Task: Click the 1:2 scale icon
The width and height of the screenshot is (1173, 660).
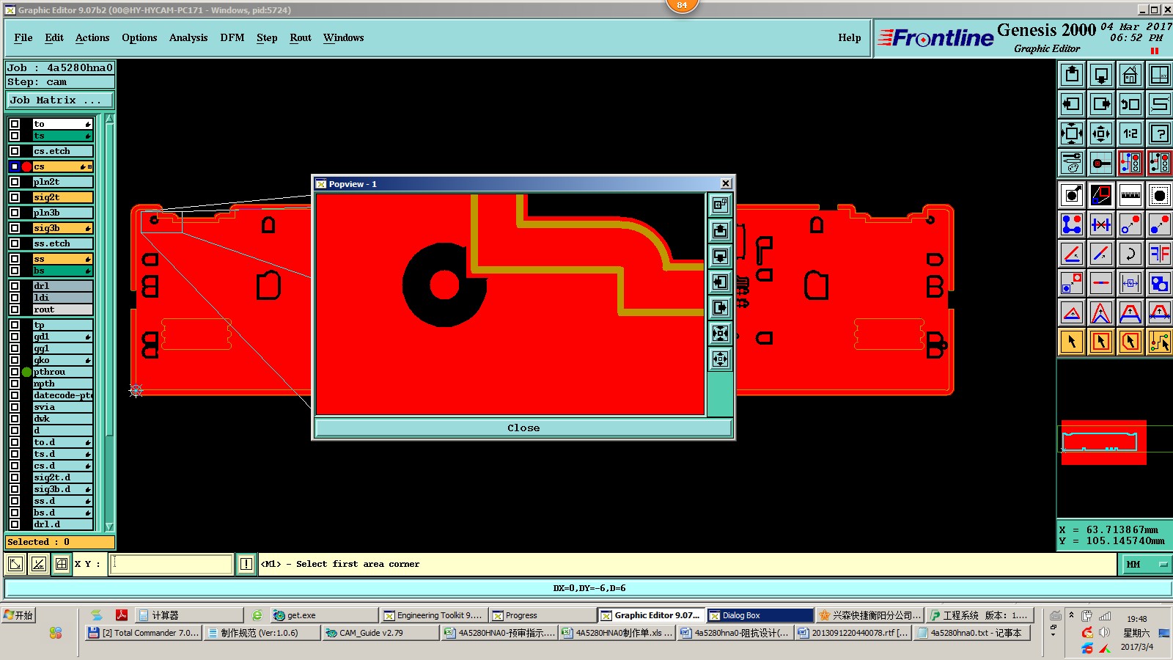Action: (1130, 133)
